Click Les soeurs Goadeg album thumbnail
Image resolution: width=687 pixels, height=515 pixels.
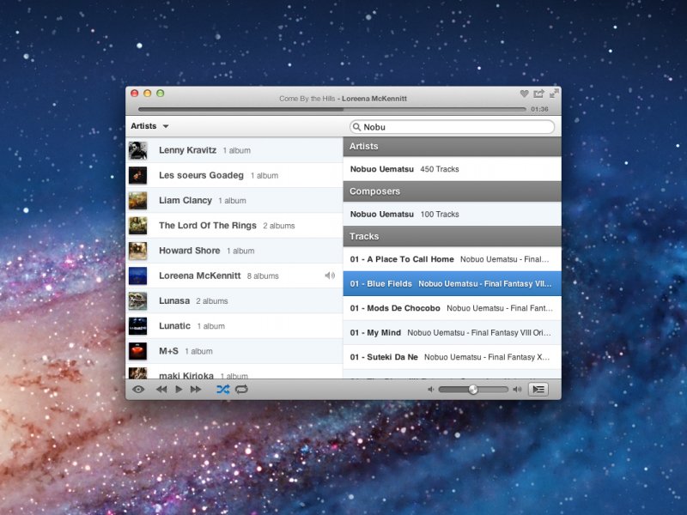(137, 175)
